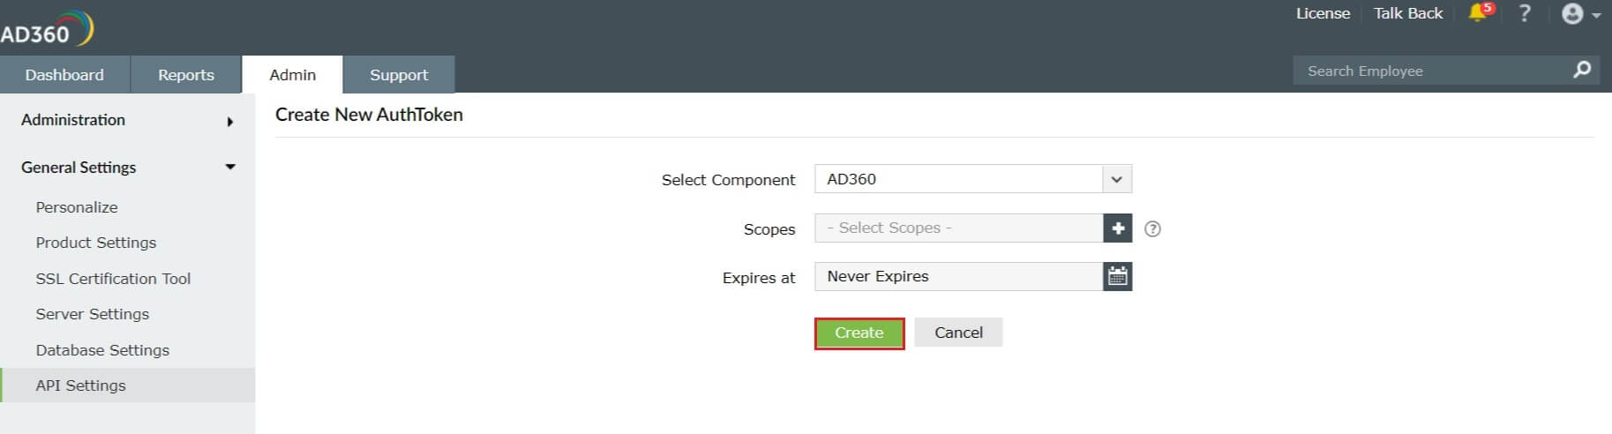Open the expiry calendar picker icon

(1118, 277)
